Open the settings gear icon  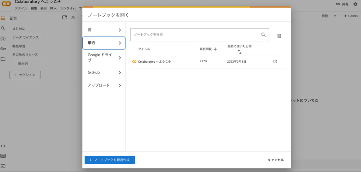click(355, 4)
